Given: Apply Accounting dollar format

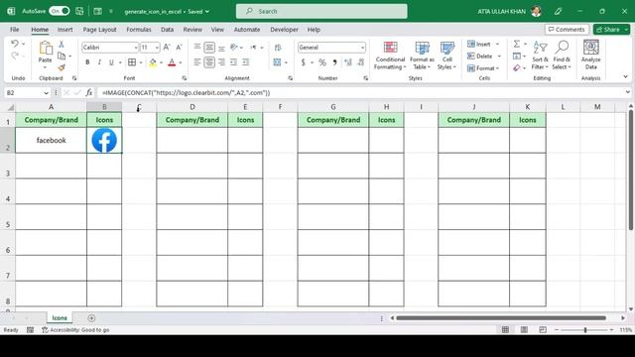Looking at the screenshot, I should (x=303, y=62).
